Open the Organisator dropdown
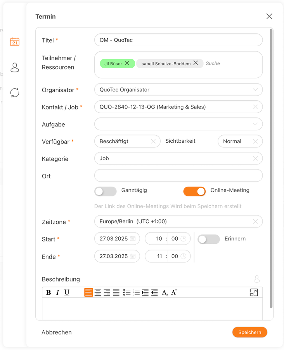The width and height of the screenshot is (284, 350). (x=255, y=90)
